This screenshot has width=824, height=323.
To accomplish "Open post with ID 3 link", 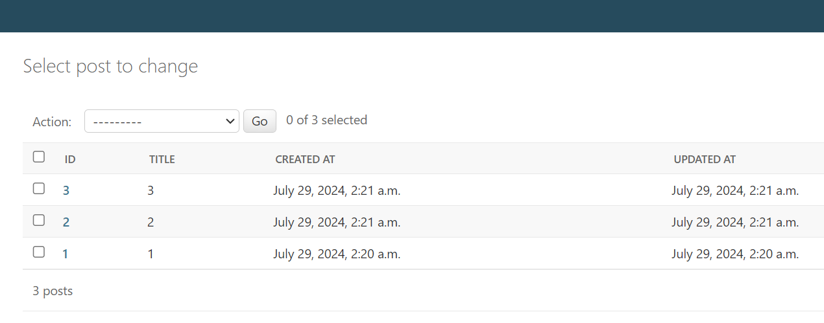I will [66, 190].
